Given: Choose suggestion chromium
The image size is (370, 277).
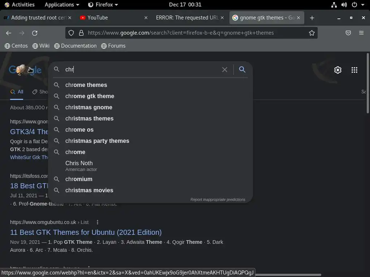Looking at the screenshot, I should pos(150,179).
